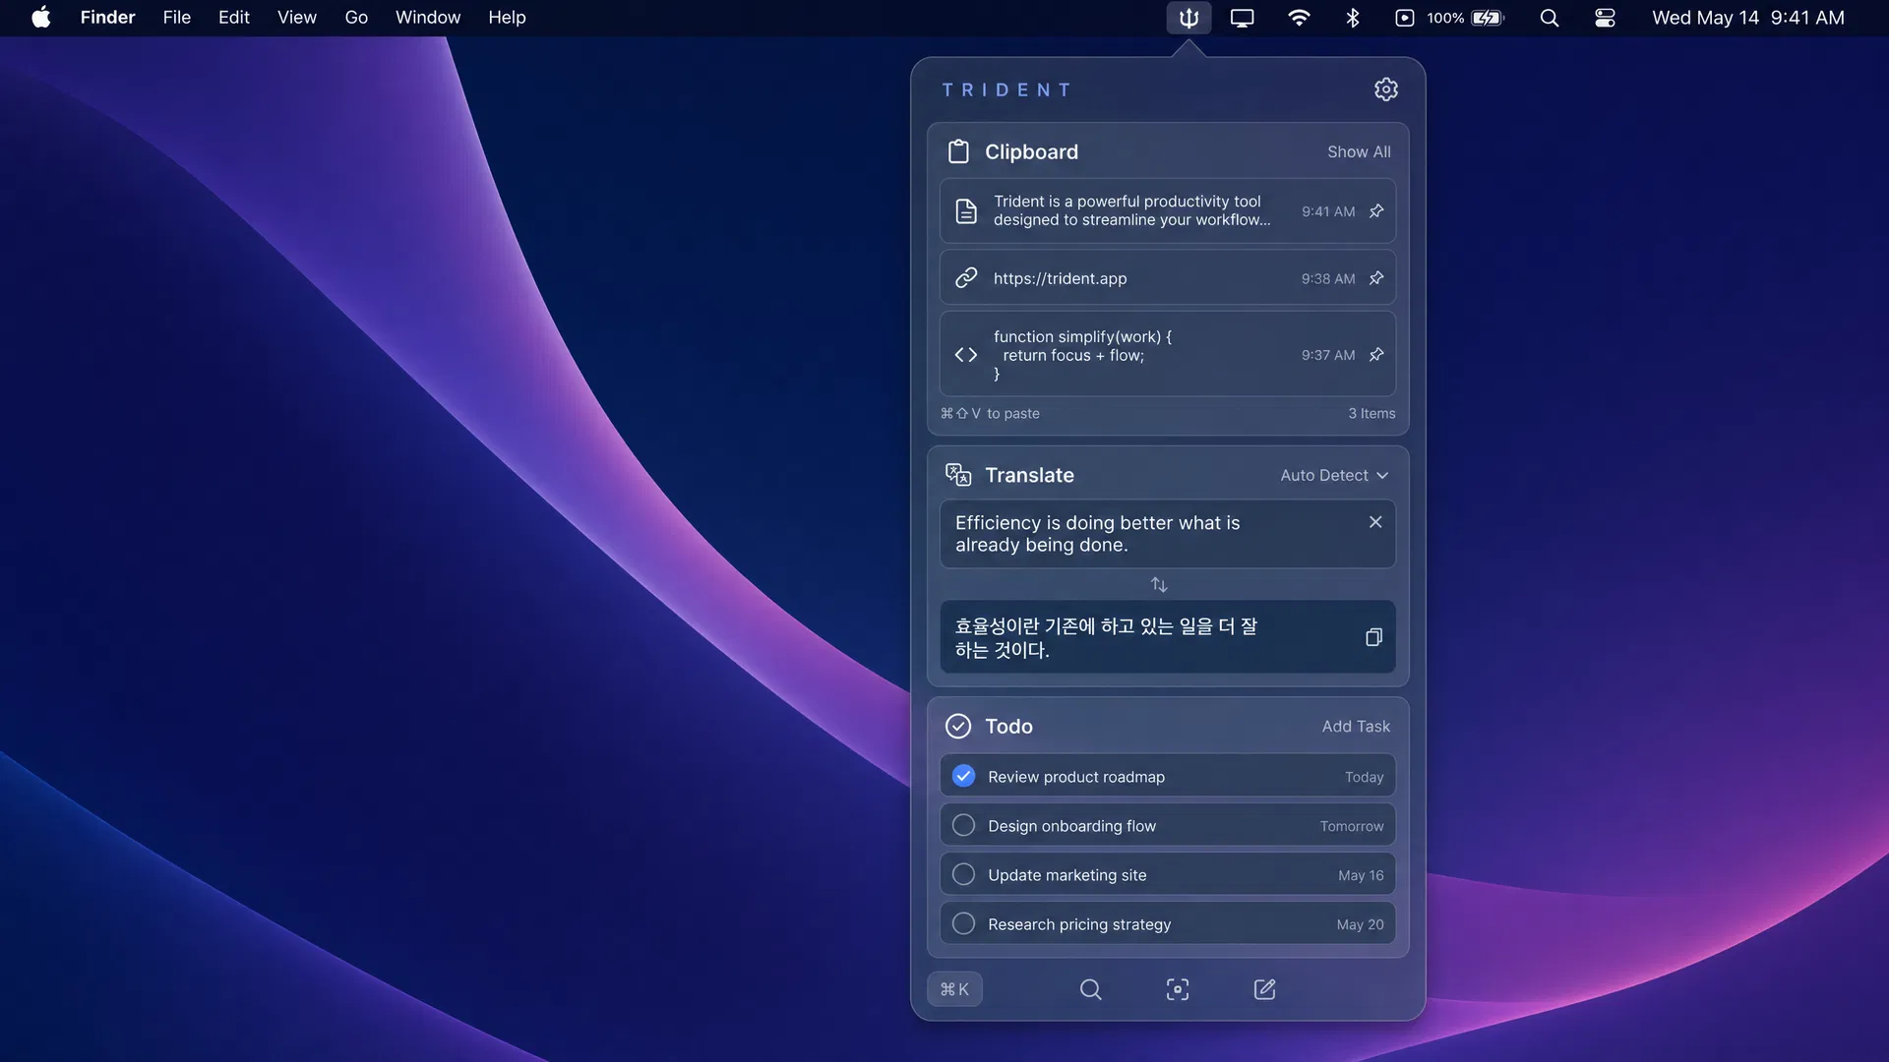This screenshot has height=1062, width=1889.
Task: Click the 'Today' due date label
Action: tap(1364, 777)
